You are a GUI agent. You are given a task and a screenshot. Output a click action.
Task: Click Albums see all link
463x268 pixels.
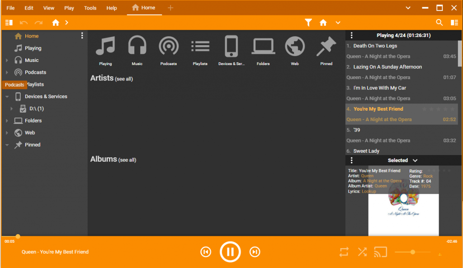[127, 160]
